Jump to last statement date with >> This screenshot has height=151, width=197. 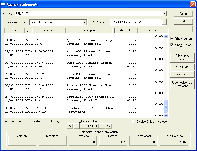pos(109,126)
